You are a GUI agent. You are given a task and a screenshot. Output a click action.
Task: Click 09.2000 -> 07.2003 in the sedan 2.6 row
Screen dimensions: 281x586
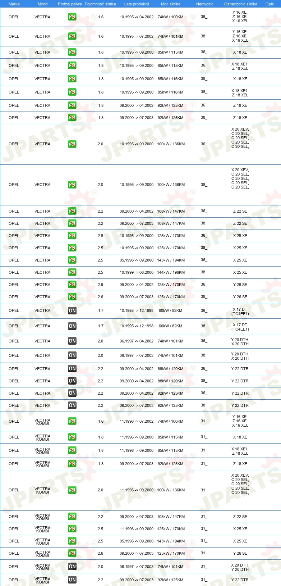pyautogui.click(x=137, y=297)
